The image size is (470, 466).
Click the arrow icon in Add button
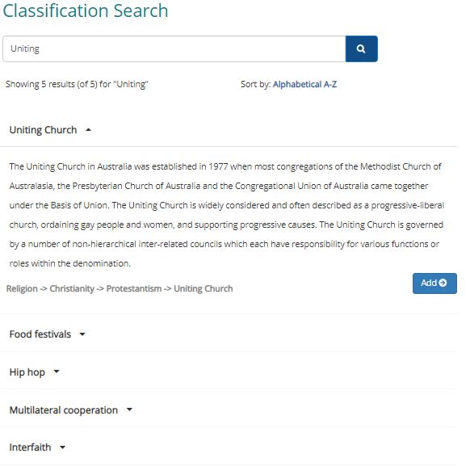pyautogui.click(x=443, y=283)
